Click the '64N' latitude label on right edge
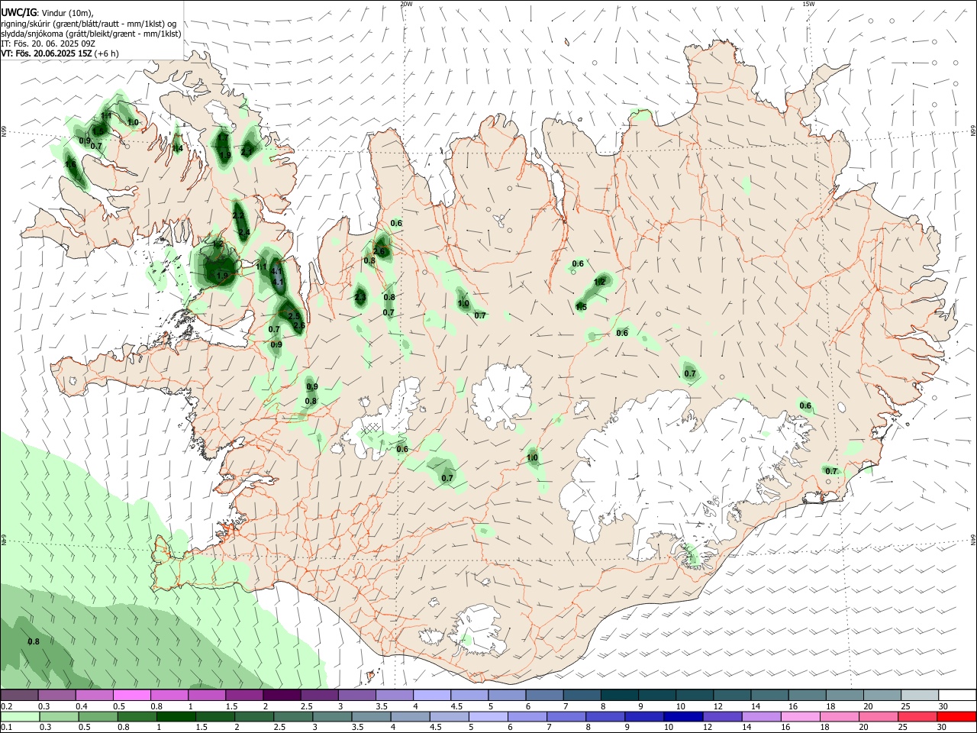 [x=973, y=538]
